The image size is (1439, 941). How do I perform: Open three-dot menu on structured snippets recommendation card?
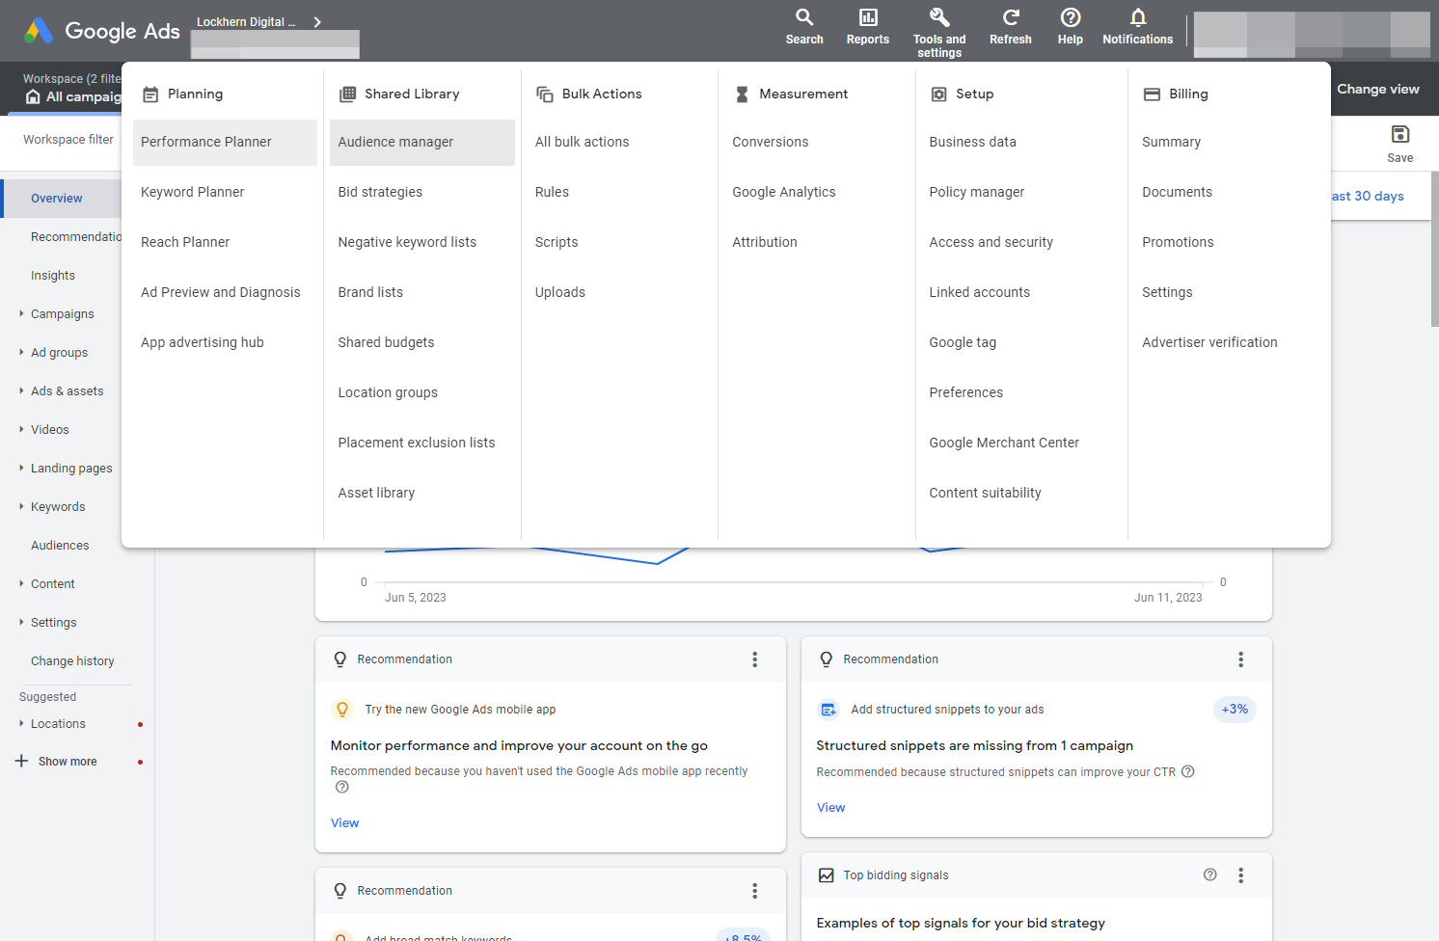1241,659
